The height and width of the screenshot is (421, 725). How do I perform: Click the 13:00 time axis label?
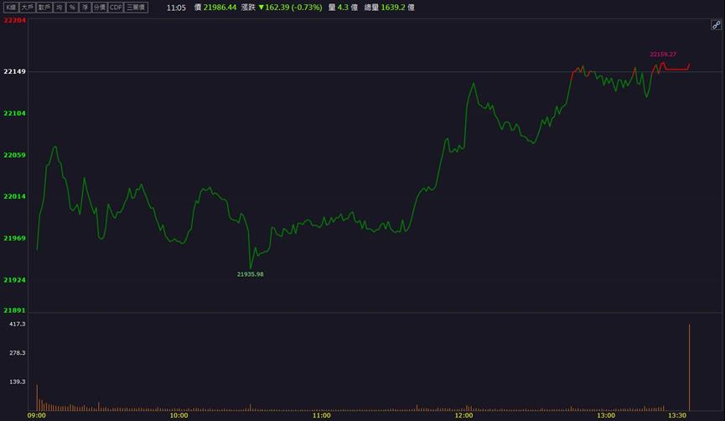(606, 415)
